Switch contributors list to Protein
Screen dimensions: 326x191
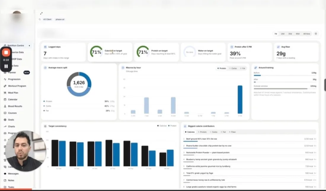[202, 132]
